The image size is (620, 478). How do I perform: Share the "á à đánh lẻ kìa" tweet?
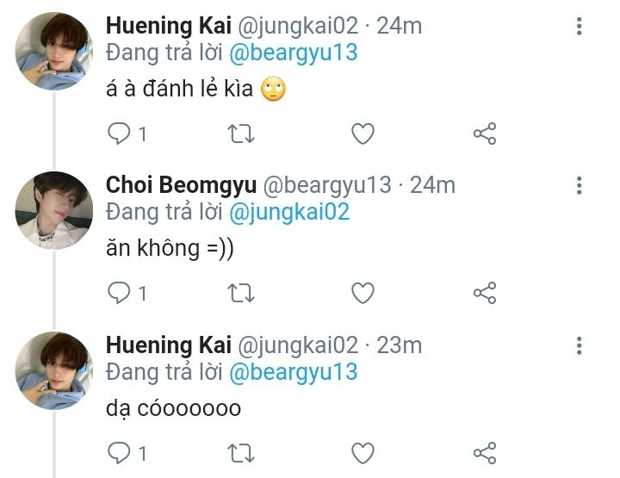click(x=485, y=133)
